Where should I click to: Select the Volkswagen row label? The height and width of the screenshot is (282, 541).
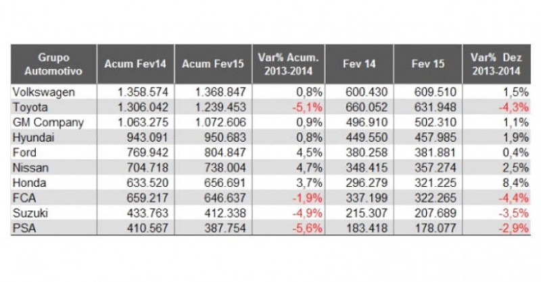(x=40, y=91)
